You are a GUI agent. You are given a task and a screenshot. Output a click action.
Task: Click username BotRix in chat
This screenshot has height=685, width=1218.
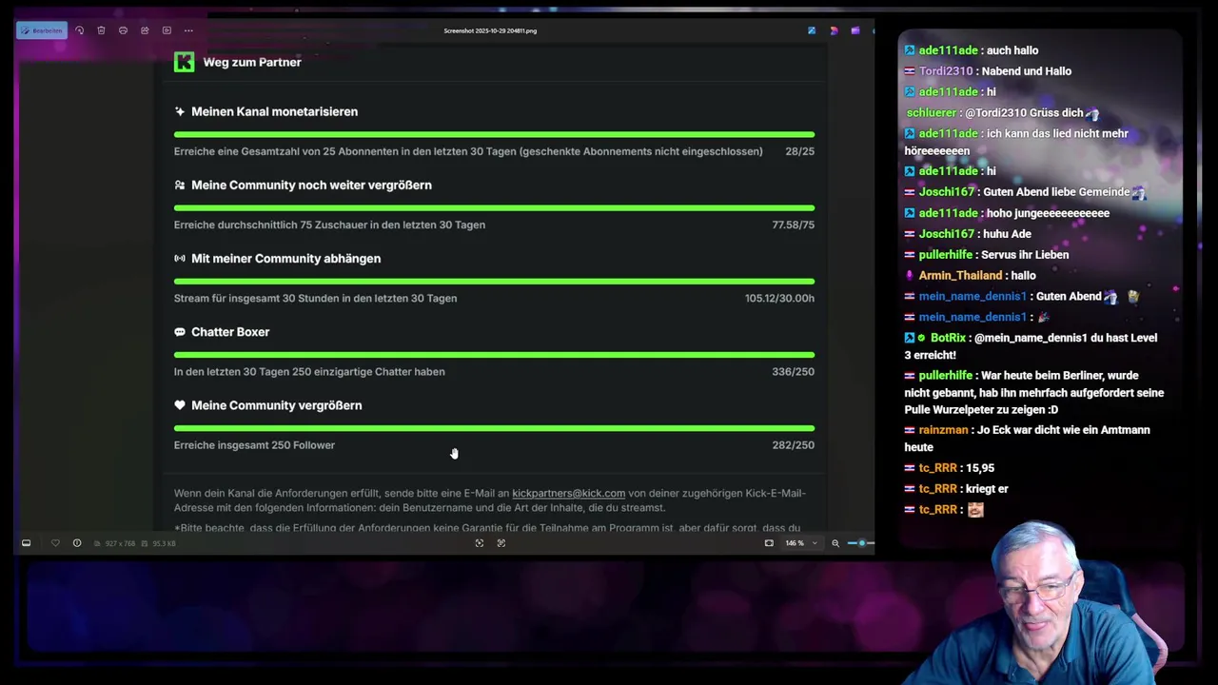coord(948,338)
